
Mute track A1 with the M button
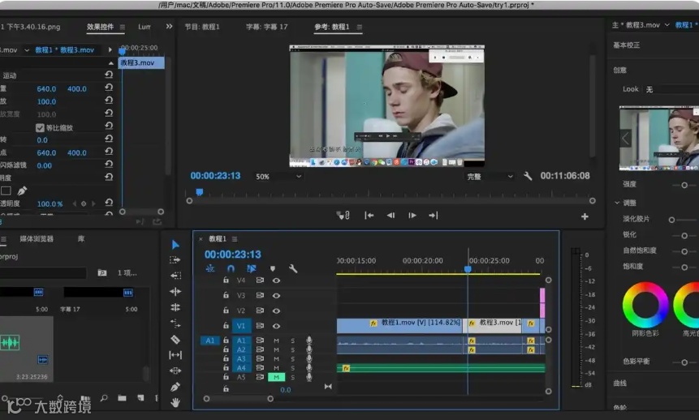276,341
